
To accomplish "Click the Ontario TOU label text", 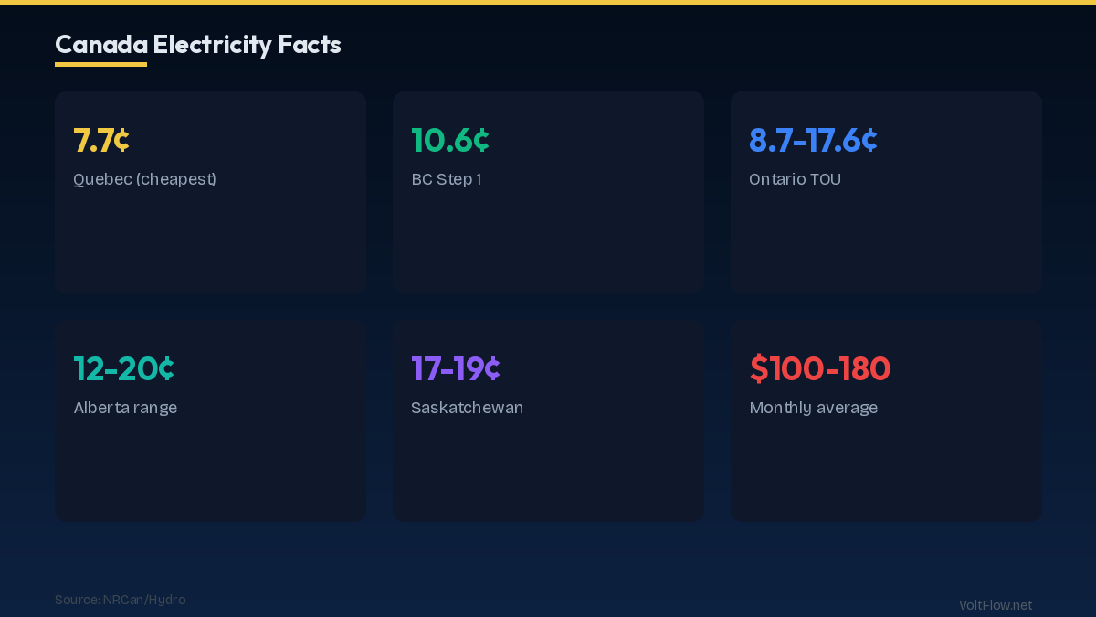I will (x=795, y=179).
